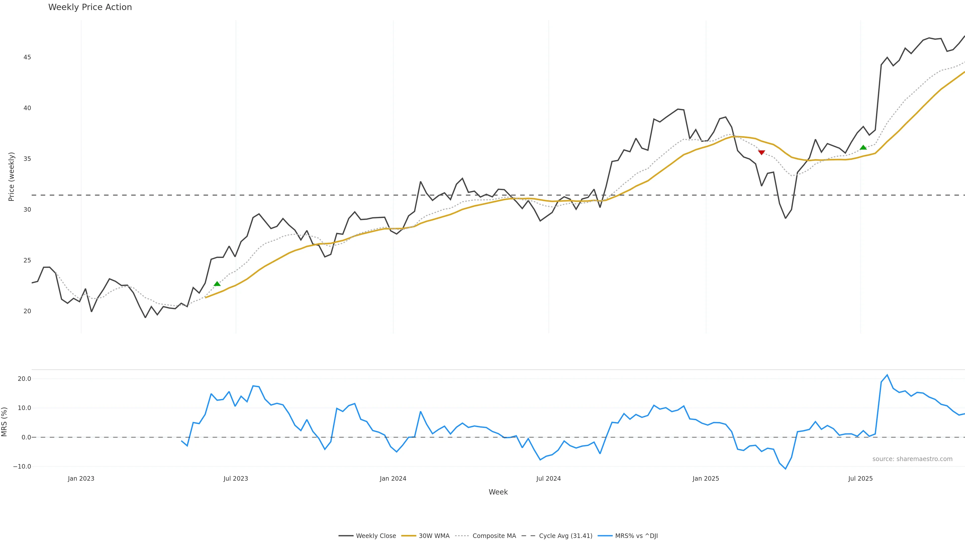Select the Cycle Avg (31.41) legend label

[565, 536]
